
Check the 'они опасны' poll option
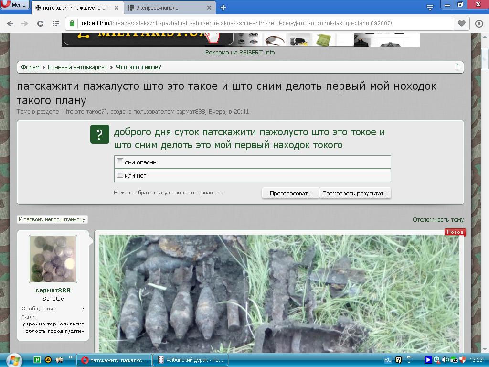(120, 162)
